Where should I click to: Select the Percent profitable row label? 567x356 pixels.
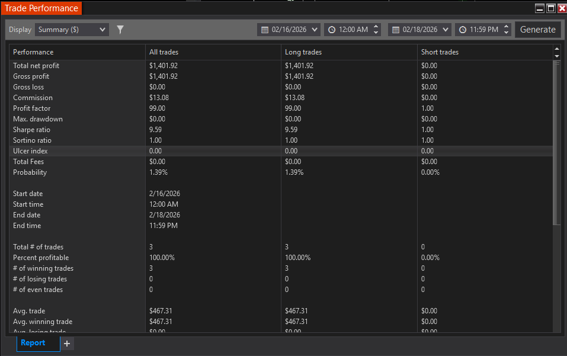pyautogui.click(x=41, y=258)
